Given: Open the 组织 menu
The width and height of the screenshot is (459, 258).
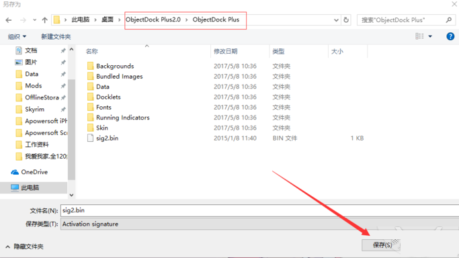Looking at the screenshot, I should point(17,36).
